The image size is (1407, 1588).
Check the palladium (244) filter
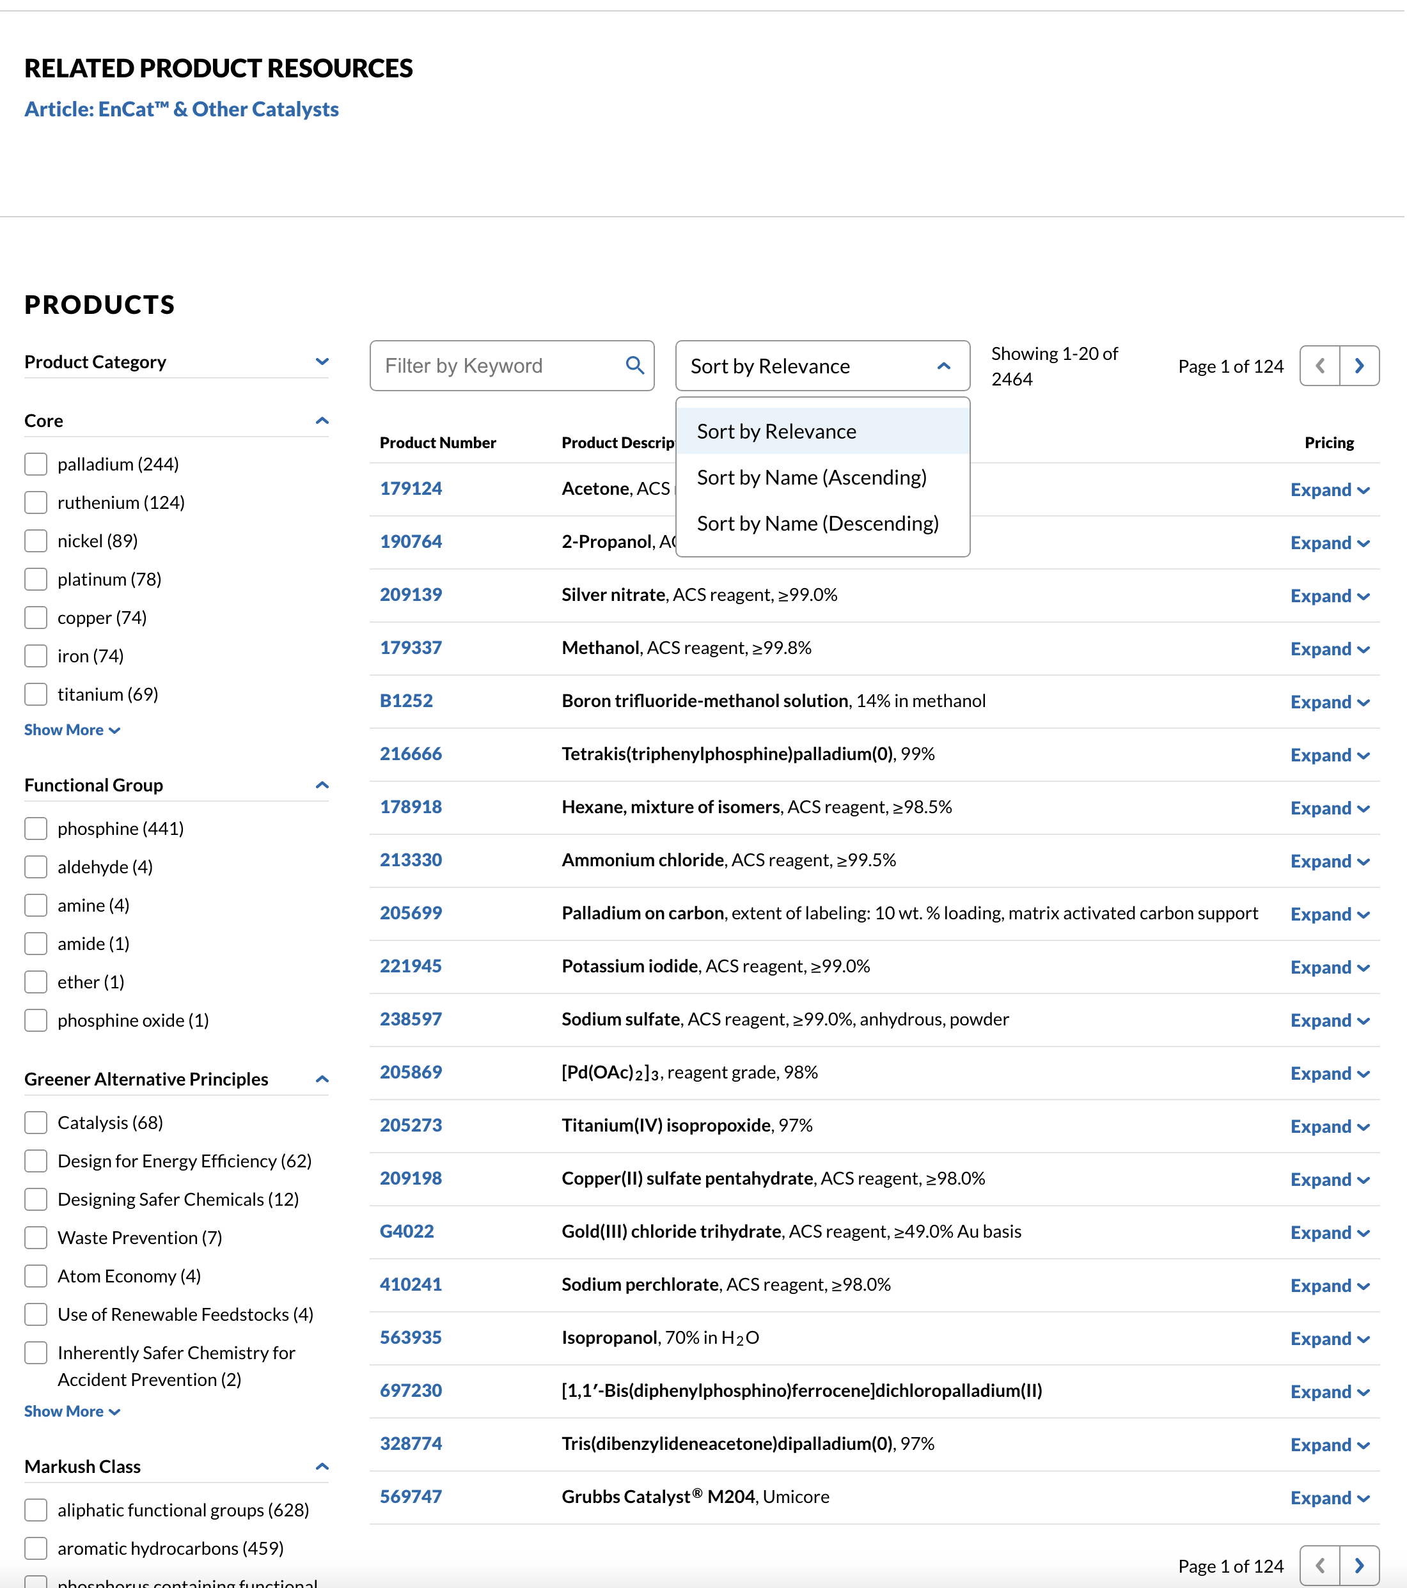tap(36, 464)
